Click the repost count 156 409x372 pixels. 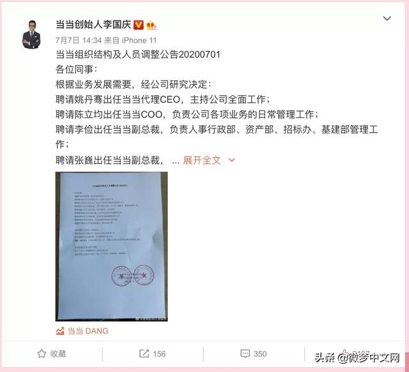point(159,353)
